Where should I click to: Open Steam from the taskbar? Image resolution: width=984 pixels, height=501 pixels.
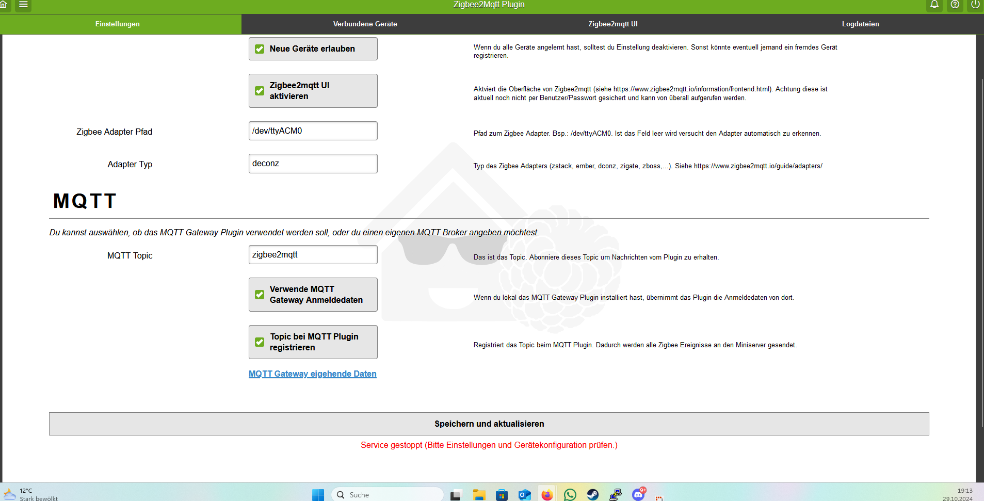pos(593,495)
